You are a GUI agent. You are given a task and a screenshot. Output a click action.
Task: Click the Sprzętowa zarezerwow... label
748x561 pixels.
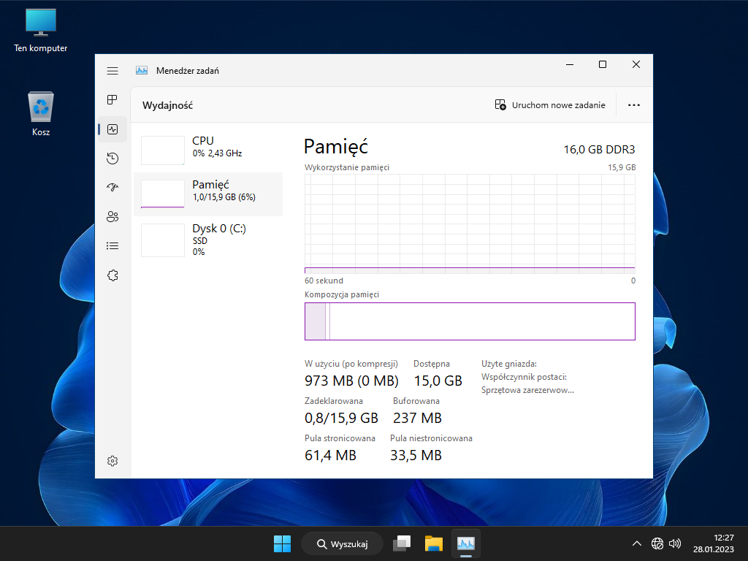527,390
